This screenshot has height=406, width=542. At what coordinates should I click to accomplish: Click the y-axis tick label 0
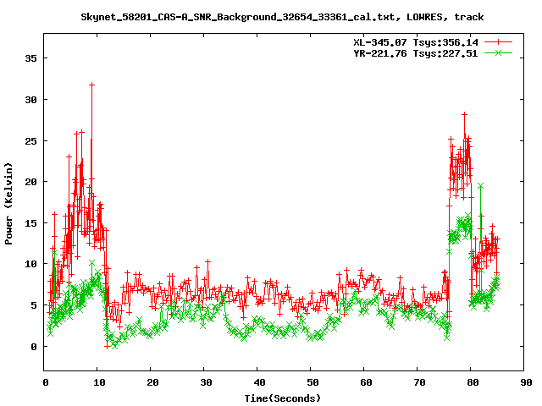[x=35, y=347]
